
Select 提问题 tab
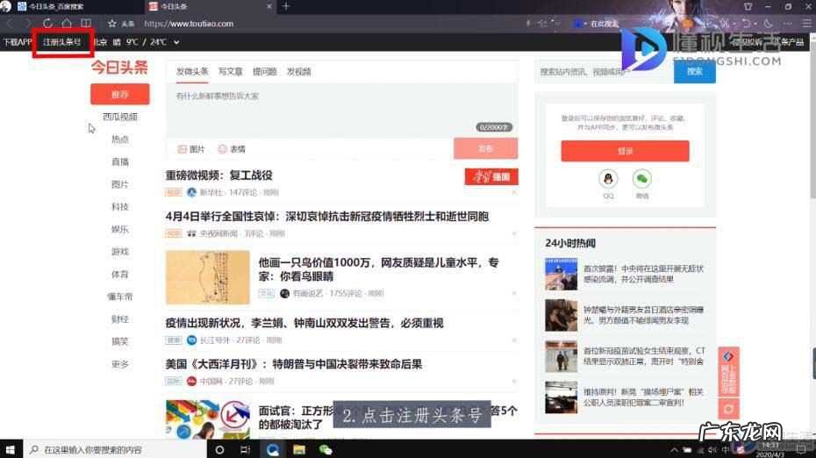click(x=264, y=72)
